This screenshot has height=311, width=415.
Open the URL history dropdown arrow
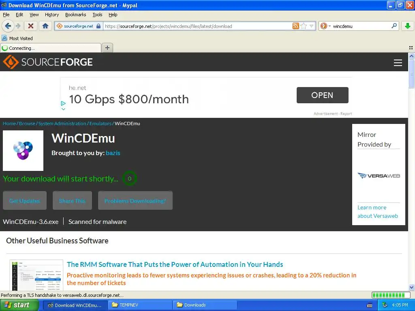pos(312,26)
